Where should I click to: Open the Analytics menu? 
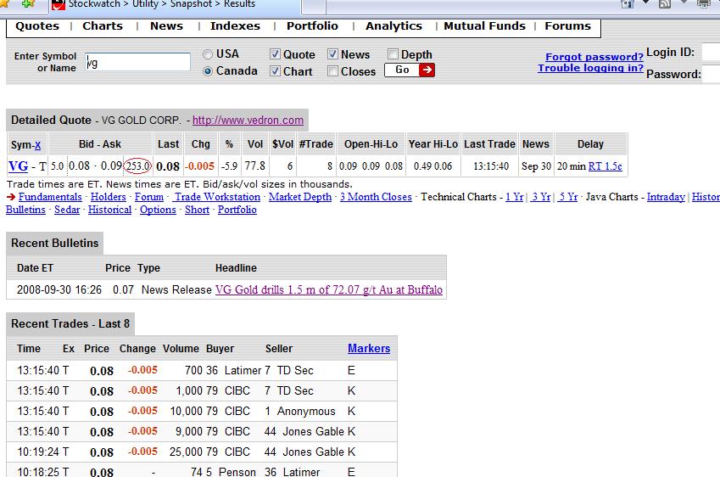[393, 26]
